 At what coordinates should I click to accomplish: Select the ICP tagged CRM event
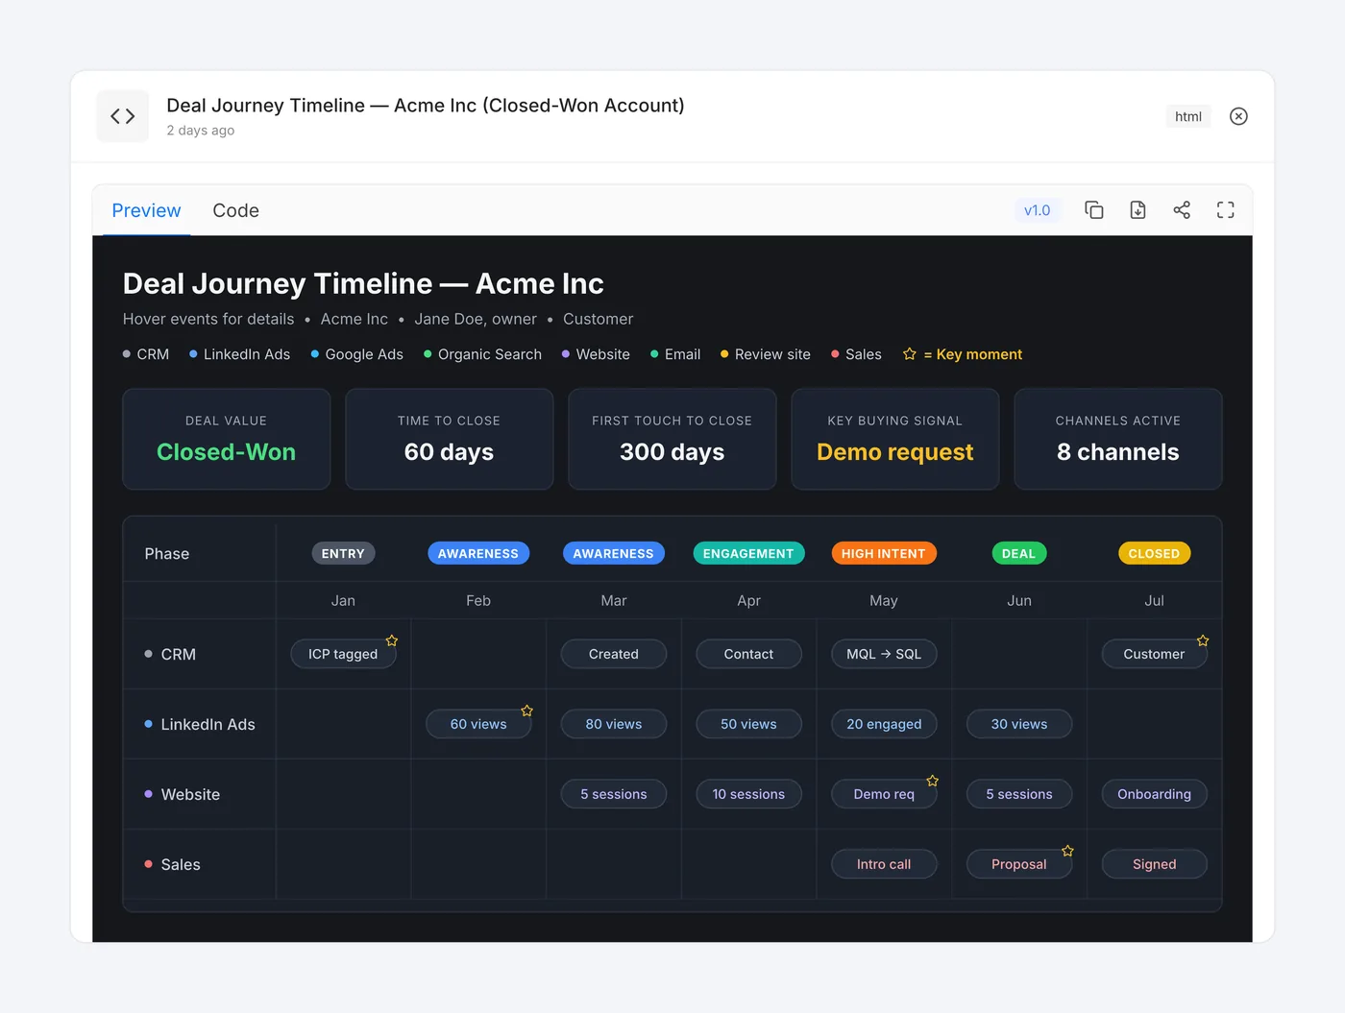tap(343, 654)
